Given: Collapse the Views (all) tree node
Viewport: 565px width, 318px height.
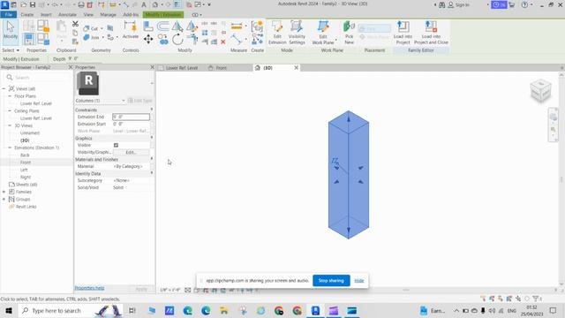Looking at the screenshot, I should tap(4, 88).
